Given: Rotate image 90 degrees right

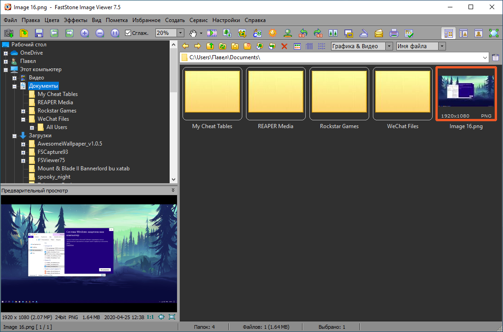Looking at the screenshot, I should (x=318, y=33).
